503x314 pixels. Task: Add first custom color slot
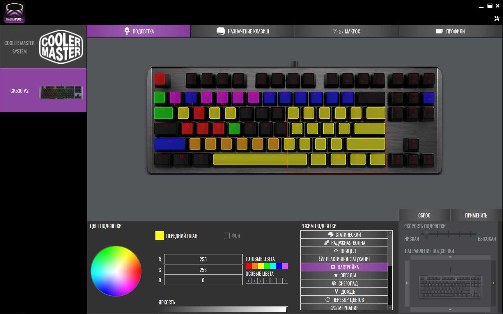click(248, 281)
